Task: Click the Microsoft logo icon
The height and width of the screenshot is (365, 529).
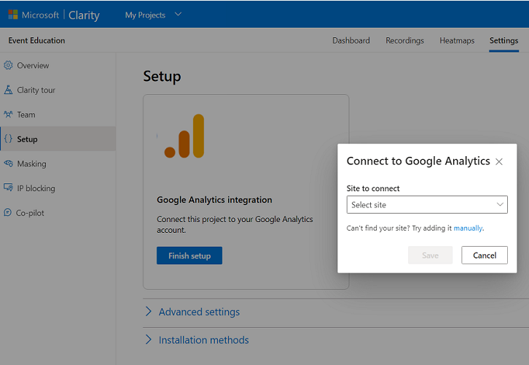Action: tap(13, 15)
